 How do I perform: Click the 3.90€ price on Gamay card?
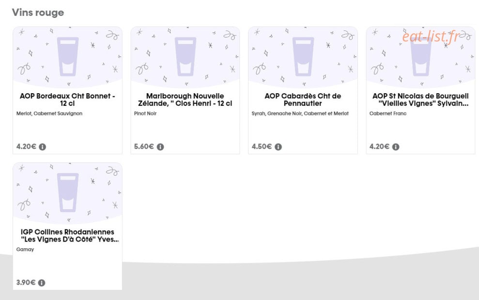click(26, 282)
